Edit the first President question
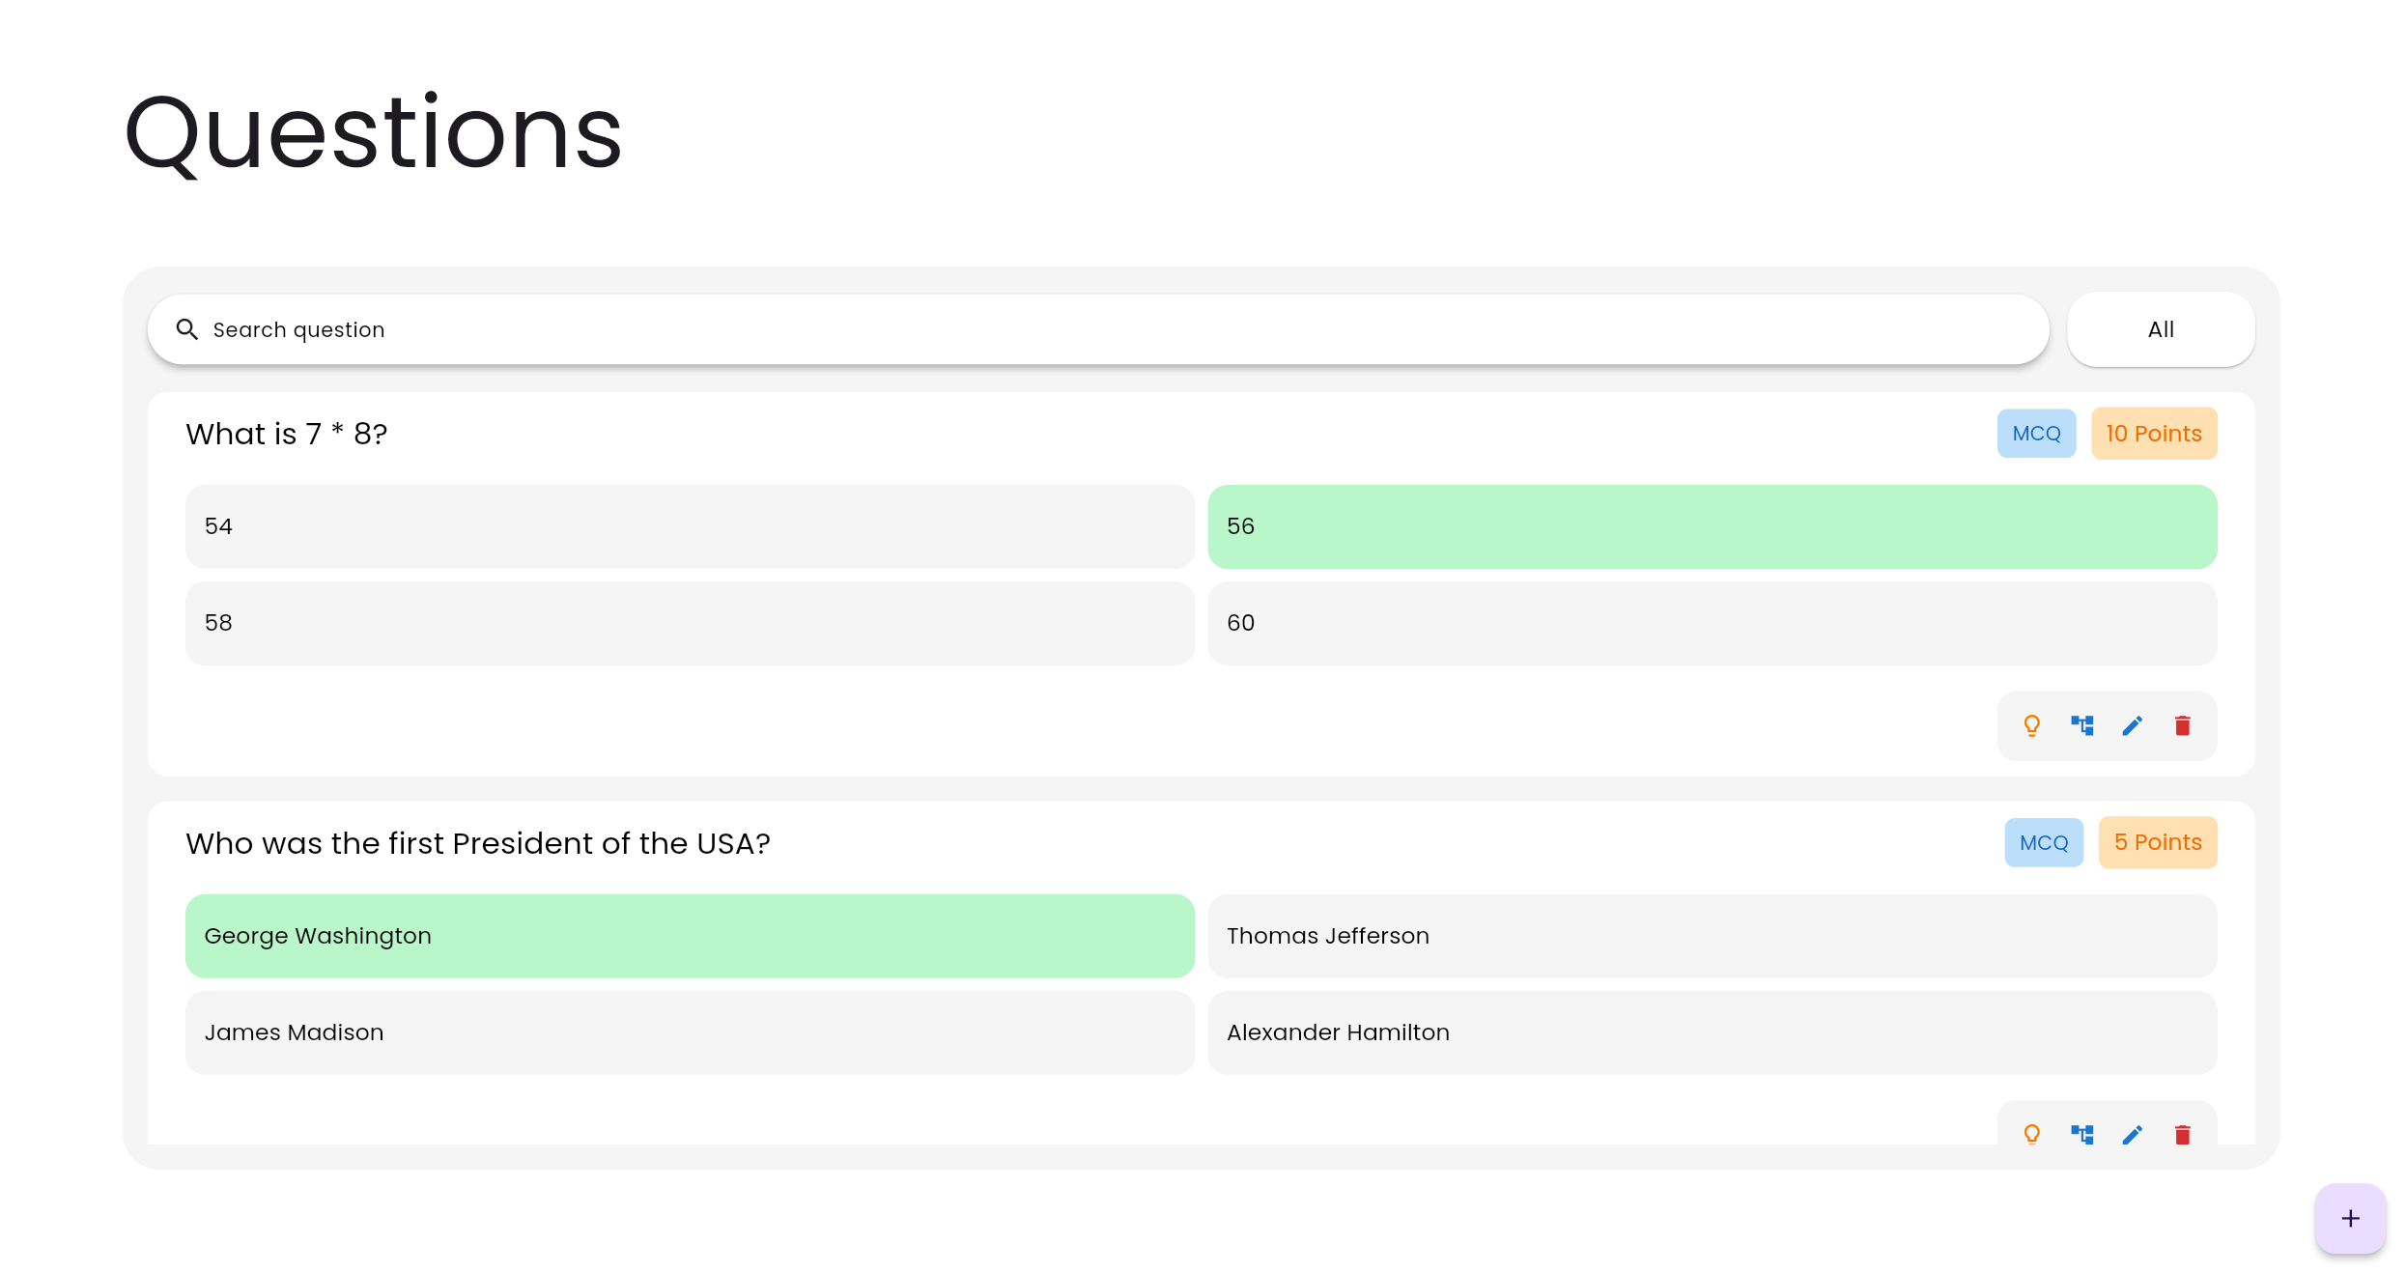 click(x=2132, y=1134)
